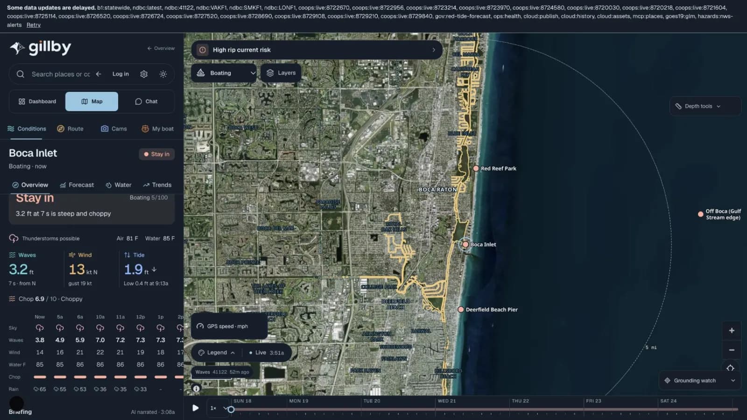Click the GPS speed mph widget
Image resolution: width=747 pixels, height=420 pixels.
click(229, 326)
